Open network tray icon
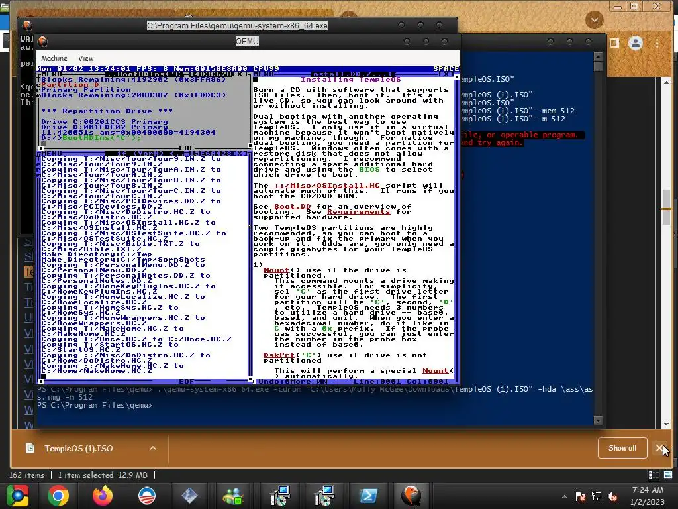Viewport: 678px width, 509px height. point(597,496)
